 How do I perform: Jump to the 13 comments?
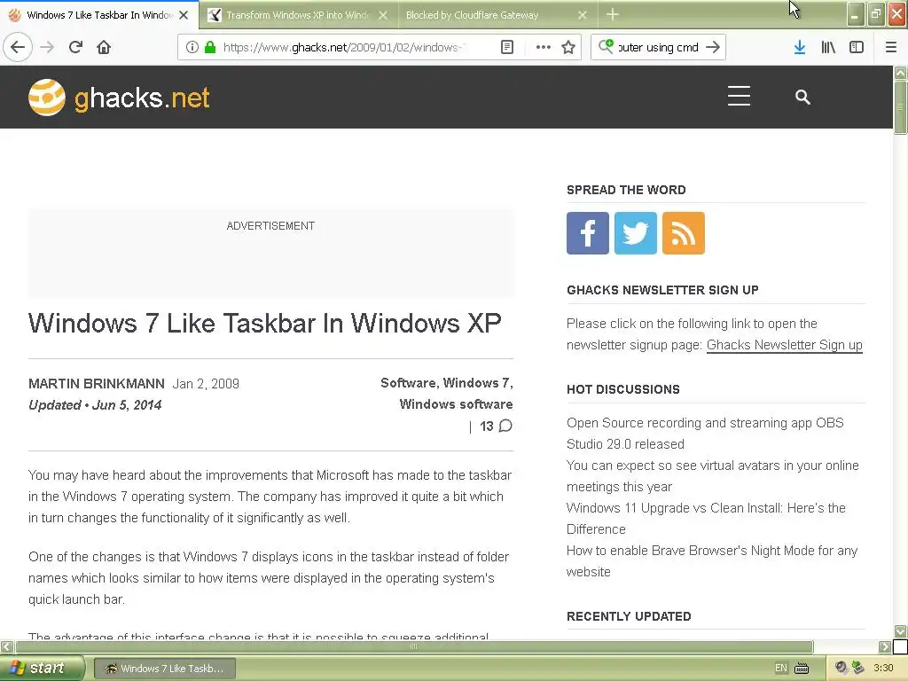click(x=496, y=427)
